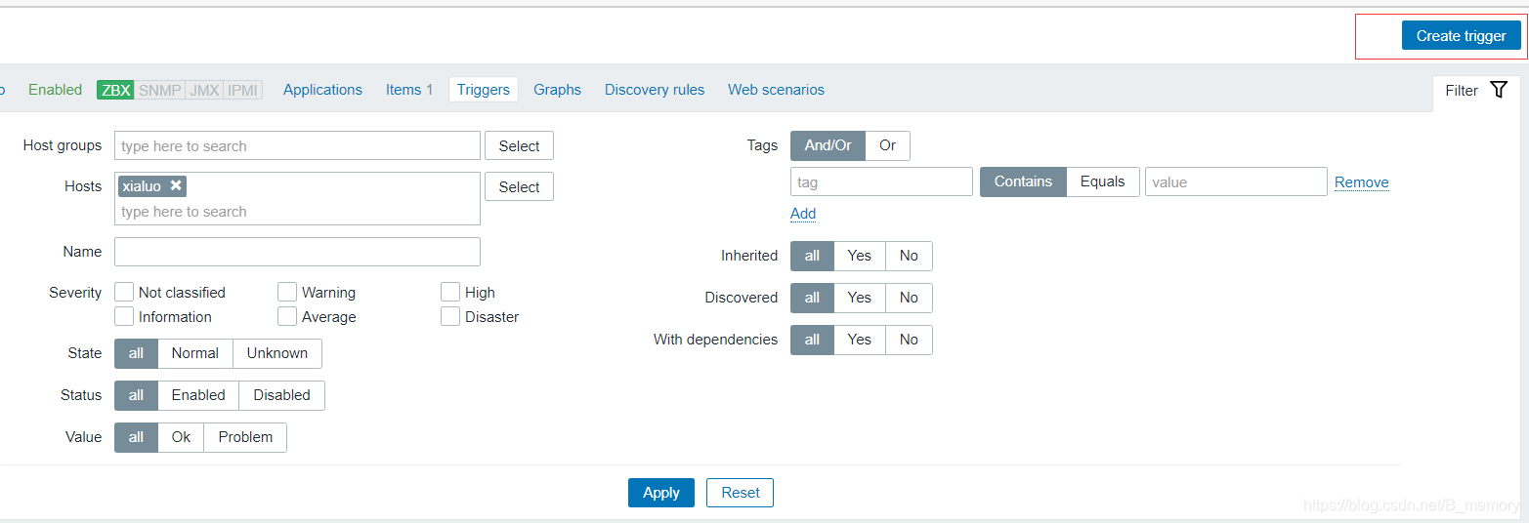Remove the xialuo host tag
This screenshot has height=523, width=1529.
(176, 185)
